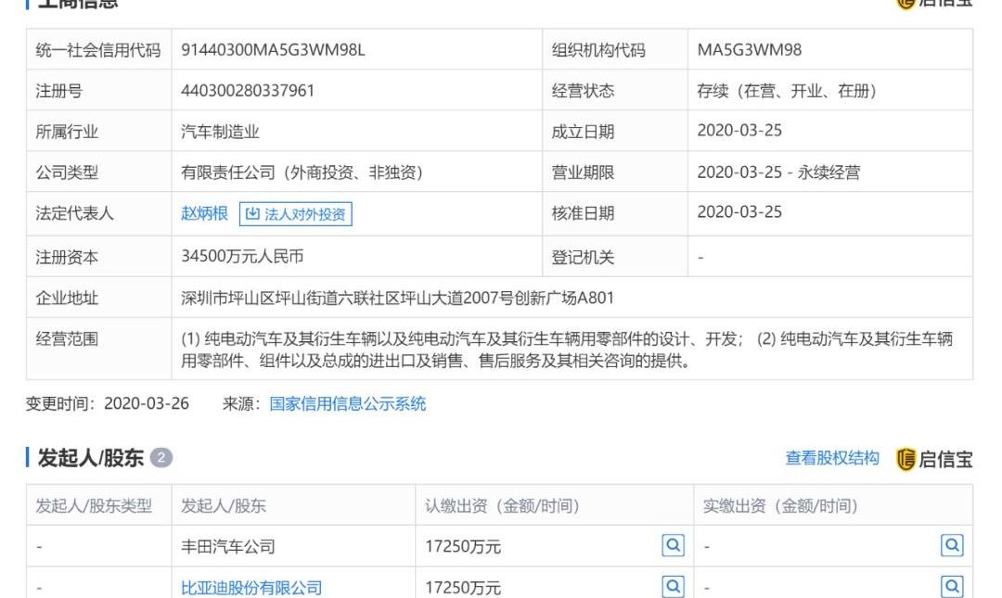Image resolution: width=1002 pixels, height=598 pixels.
Task: Open 查看股权结构 link
Action: (x=832, y=458)
